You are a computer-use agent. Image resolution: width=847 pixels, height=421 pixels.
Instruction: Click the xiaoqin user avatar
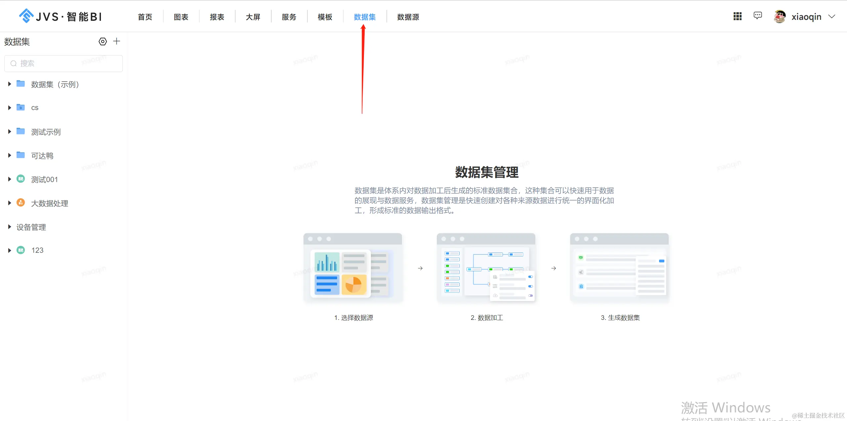pyautogui.click(x=780, y=17)
